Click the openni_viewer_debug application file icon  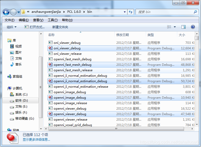coord(51,108)
